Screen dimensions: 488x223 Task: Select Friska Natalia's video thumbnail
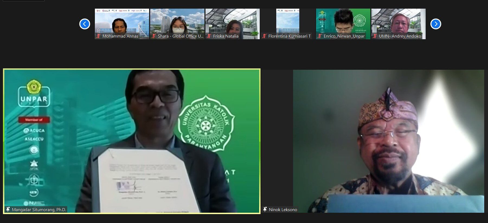point(232,22)
